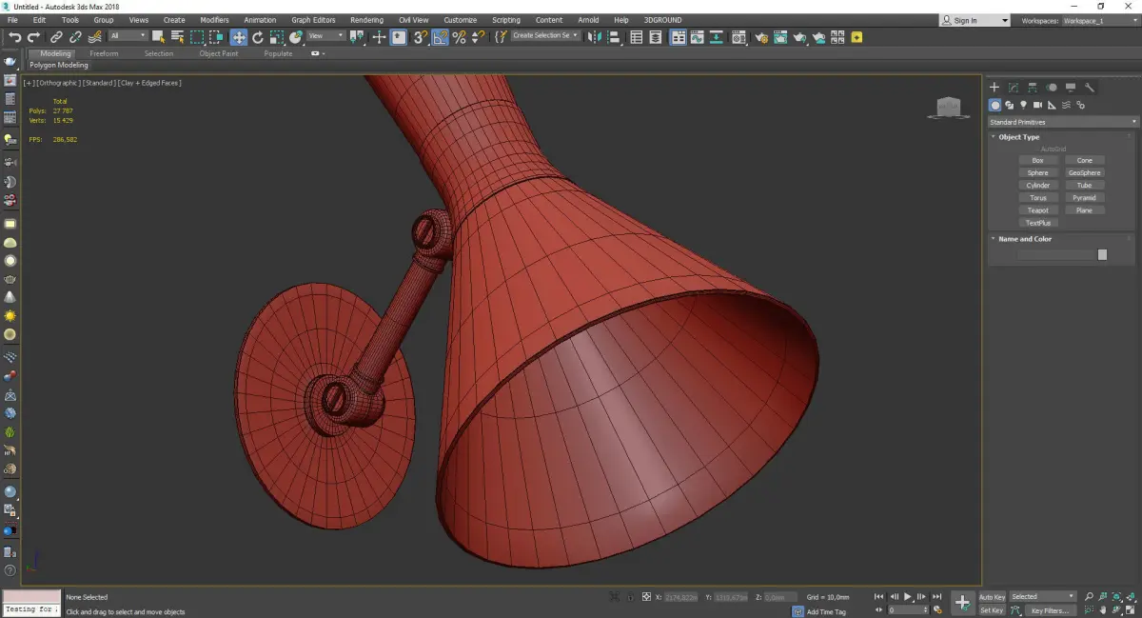Open the Create Selection Set dropdown
The width and height of the screenshot is (1142, 618).
coord(545,36)
